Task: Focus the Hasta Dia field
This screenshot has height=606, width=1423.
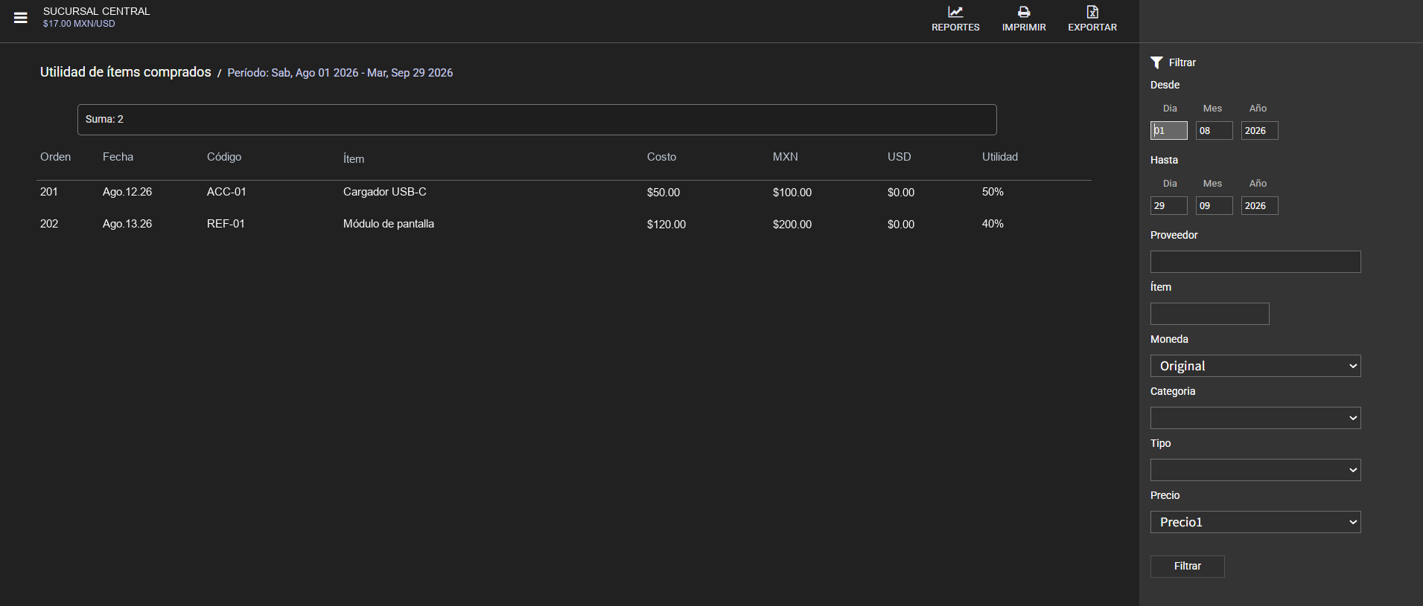Action: coord(1169,206)
